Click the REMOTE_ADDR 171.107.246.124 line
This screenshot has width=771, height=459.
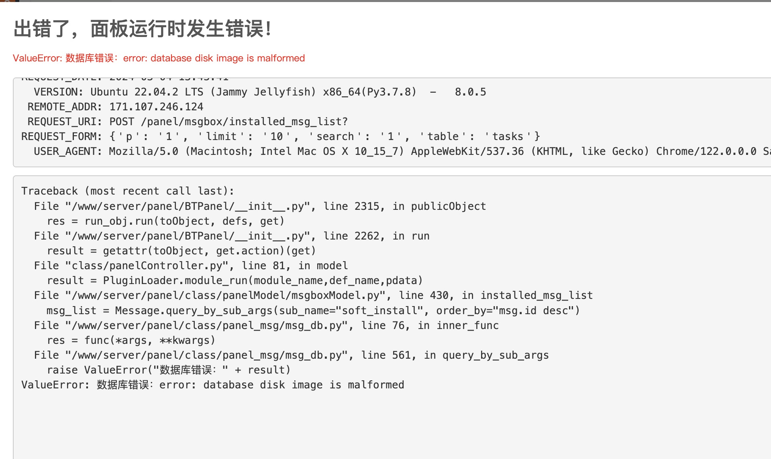pos(115,107)
